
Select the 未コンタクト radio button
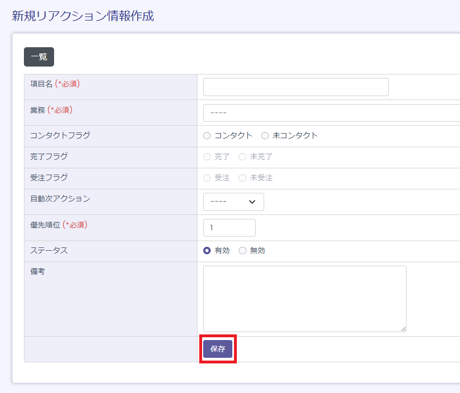265,135
